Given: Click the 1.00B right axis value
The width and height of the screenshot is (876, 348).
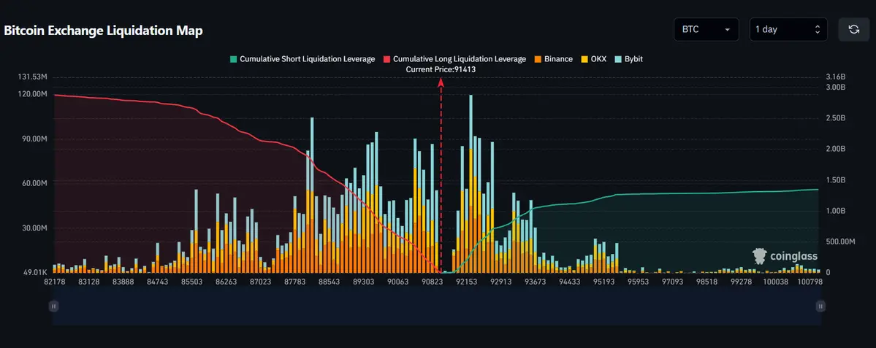Looking at the screenshot, I should tap(836, 211).
